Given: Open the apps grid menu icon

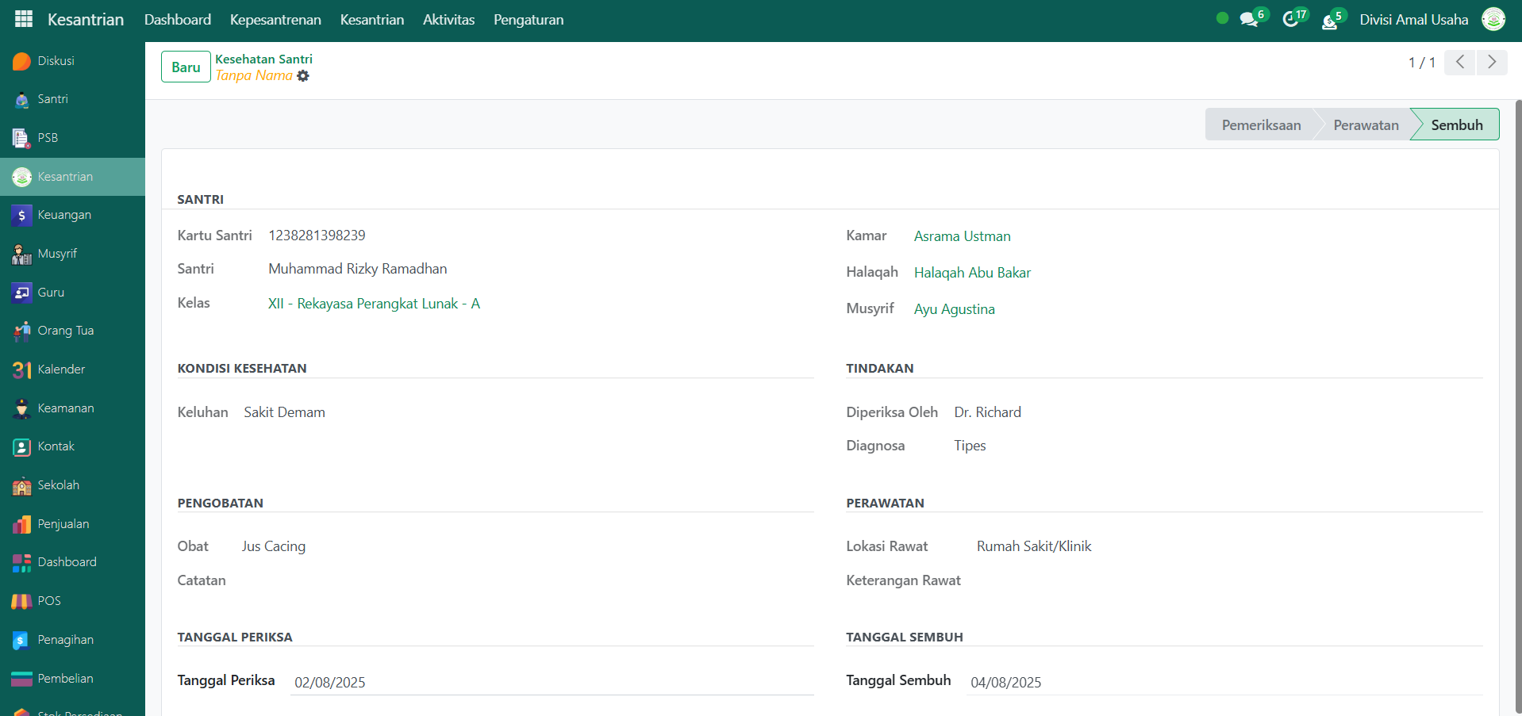Looking at the screenshot, I should pos(24,19).
